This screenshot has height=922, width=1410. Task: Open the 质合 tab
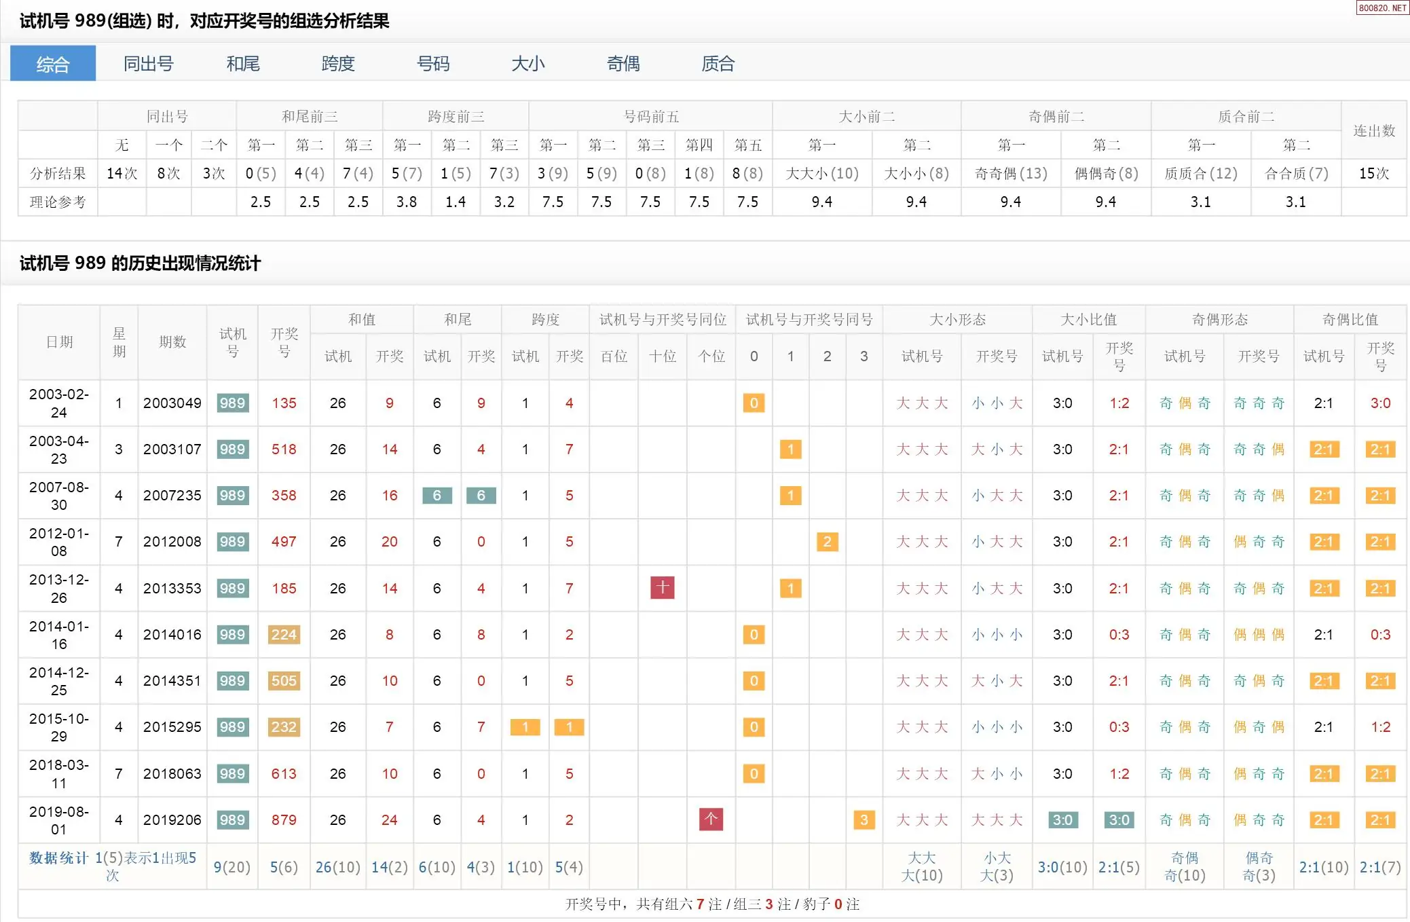(718, 64)
